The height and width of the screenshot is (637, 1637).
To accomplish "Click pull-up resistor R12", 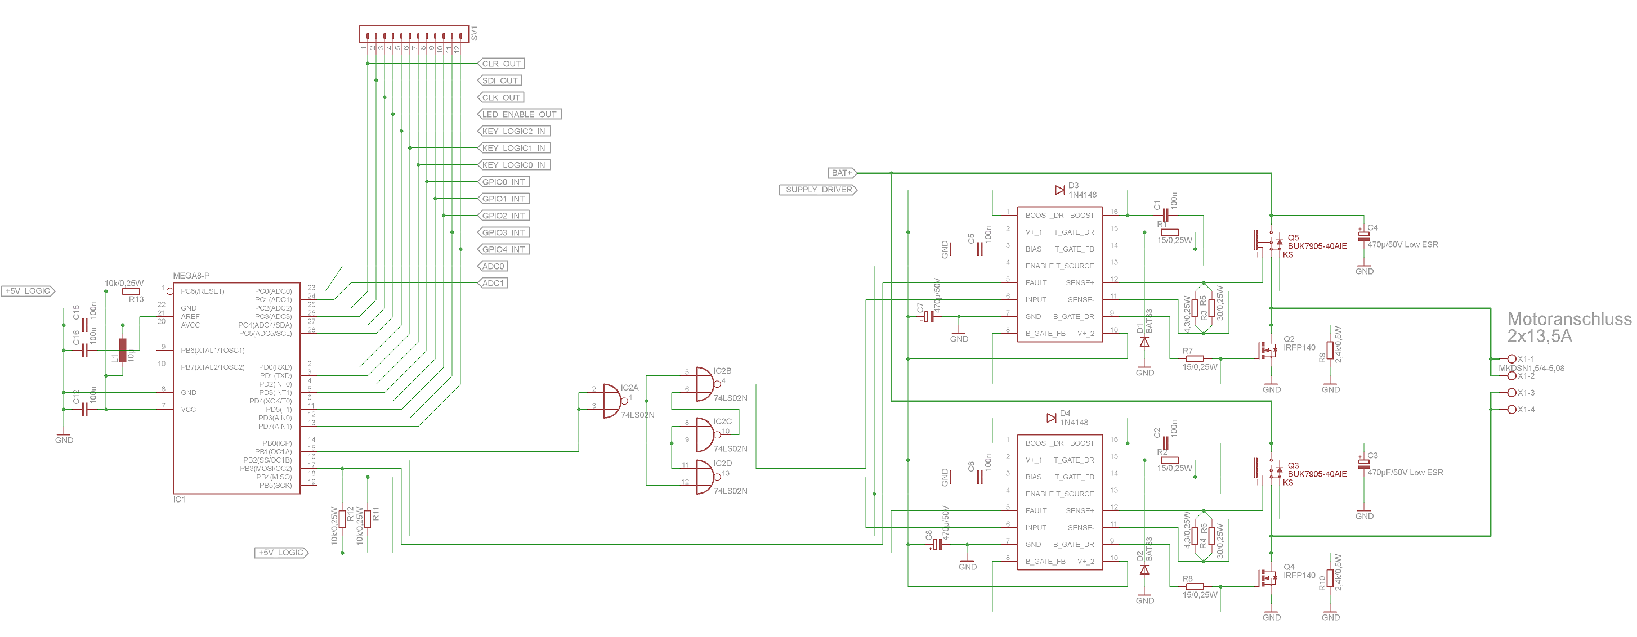I will tap(342, 519).
